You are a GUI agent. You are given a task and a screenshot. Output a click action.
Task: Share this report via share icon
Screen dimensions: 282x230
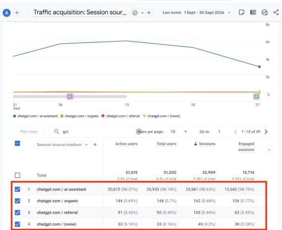[x=276, y=12]
